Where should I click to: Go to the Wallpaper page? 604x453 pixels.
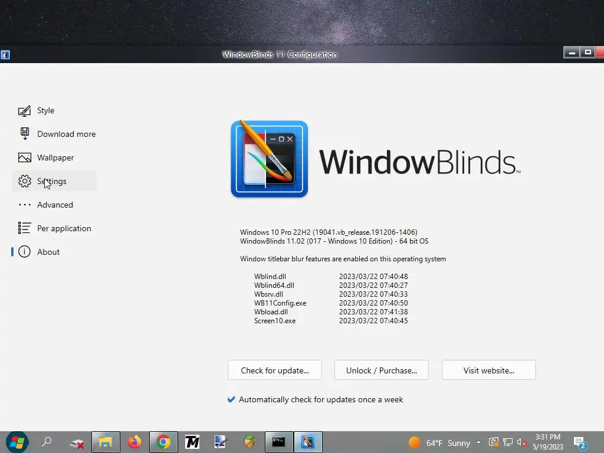pyautogui.click(x=55, y=157)
